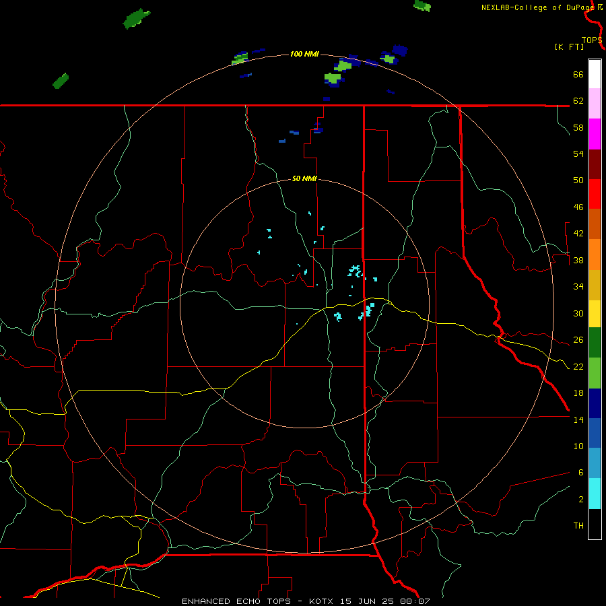Click the medium blue legend swatch
The height and width of the screenshot is (606, 606).
point(595,433)
